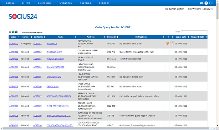
Task: Export results to Word icon
Action: [x=16, y=32]
